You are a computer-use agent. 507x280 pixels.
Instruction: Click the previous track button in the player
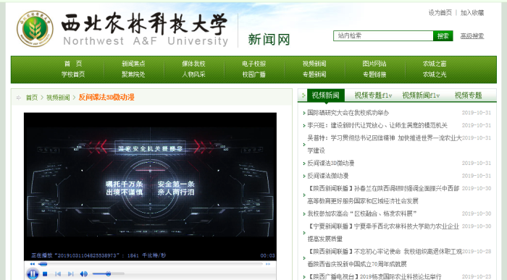[58, 274]
